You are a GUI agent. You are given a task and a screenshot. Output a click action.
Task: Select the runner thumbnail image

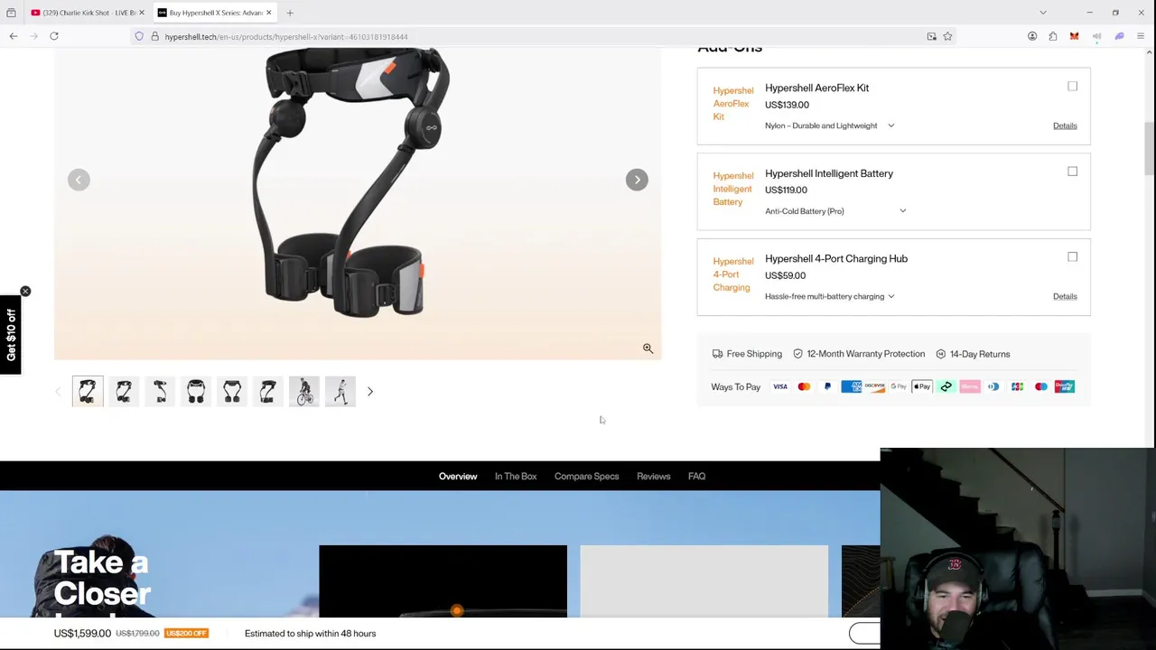340,392
